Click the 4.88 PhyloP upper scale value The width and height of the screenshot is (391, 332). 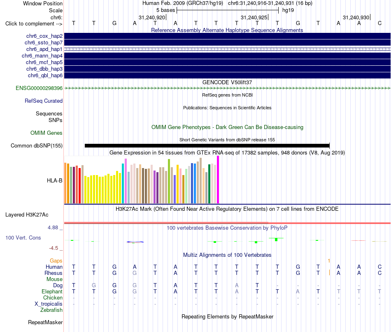coord(53,228)
